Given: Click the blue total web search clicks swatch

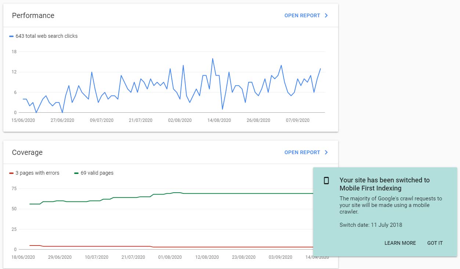Looking at the screenshot, I should [x=11, y=36].
